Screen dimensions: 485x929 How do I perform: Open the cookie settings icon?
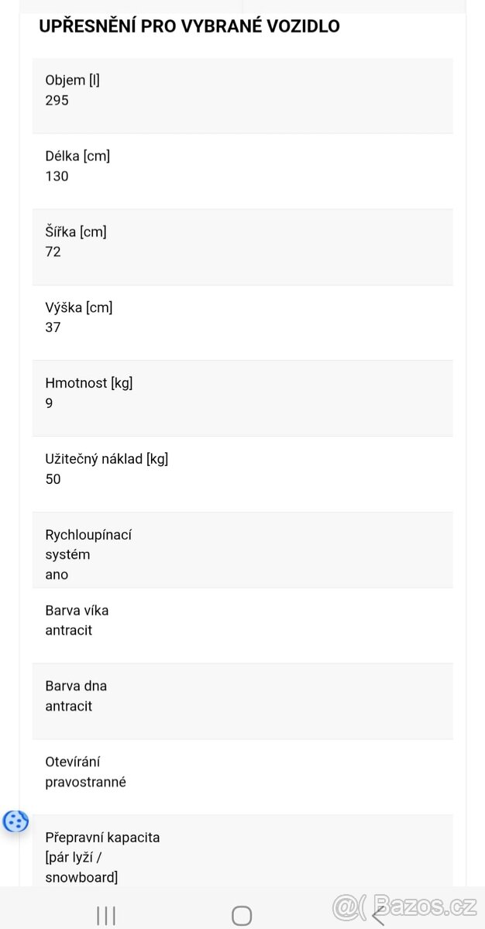tap(16, 821)
